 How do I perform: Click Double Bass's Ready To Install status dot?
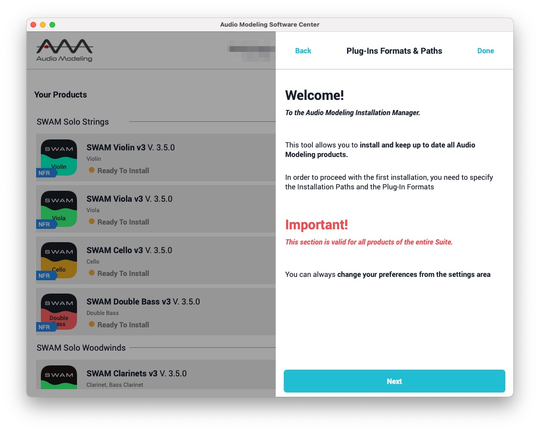tap(92, 324)
